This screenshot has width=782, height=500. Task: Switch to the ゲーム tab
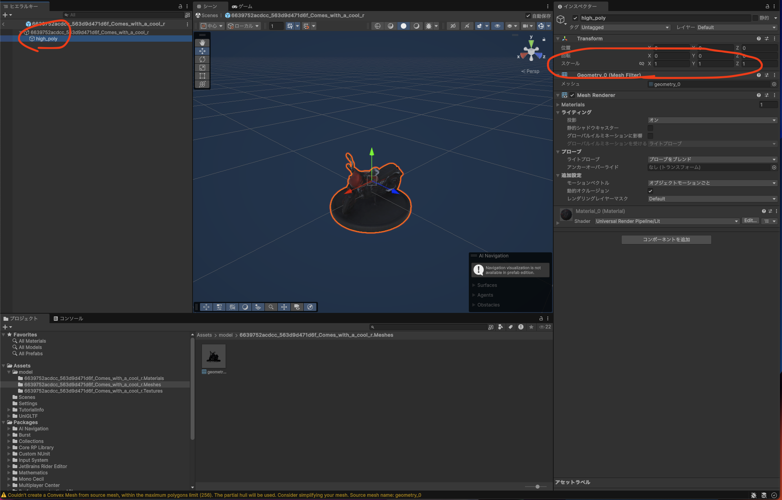click(242, 6)
